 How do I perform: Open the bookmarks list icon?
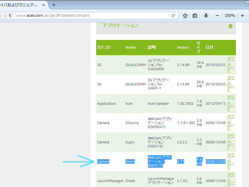[x=195, y=16]
